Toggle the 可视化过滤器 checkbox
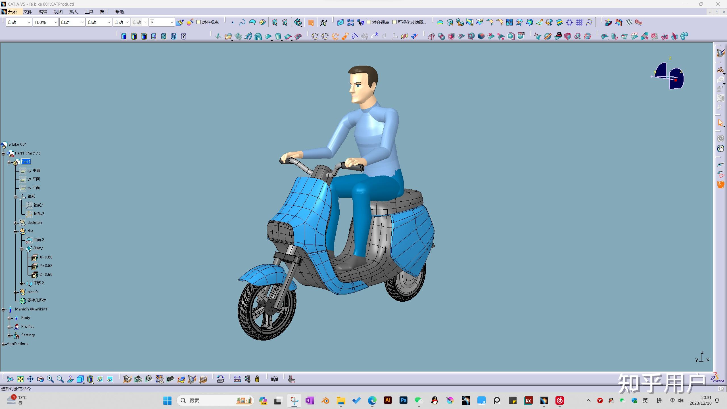The height and width of the screenshot is (409, 727). pyautogui.click(x=394, y=22)
